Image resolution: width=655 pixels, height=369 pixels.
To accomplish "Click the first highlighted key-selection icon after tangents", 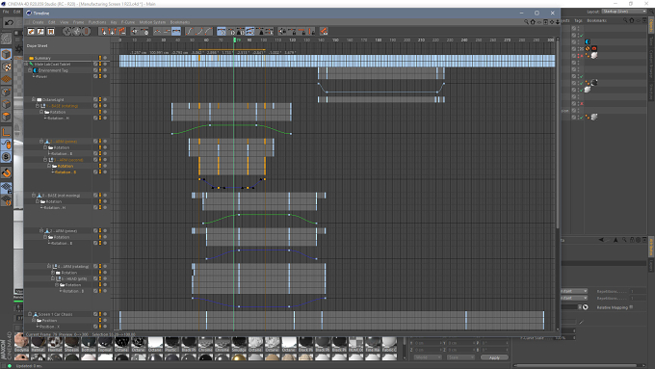I will pyautogui.click(x=222, y=32).
